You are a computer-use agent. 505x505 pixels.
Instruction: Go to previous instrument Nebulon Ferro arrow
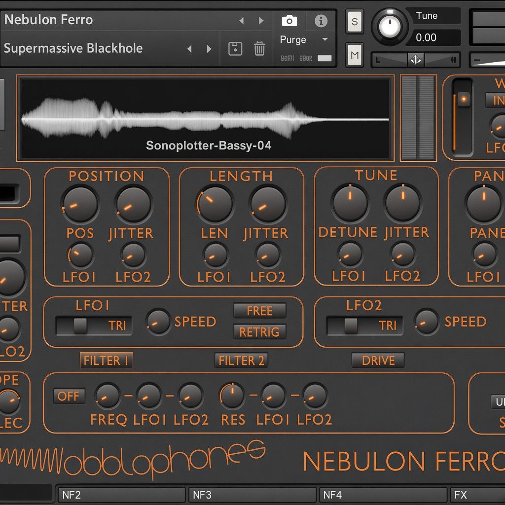tap(242, 21)
